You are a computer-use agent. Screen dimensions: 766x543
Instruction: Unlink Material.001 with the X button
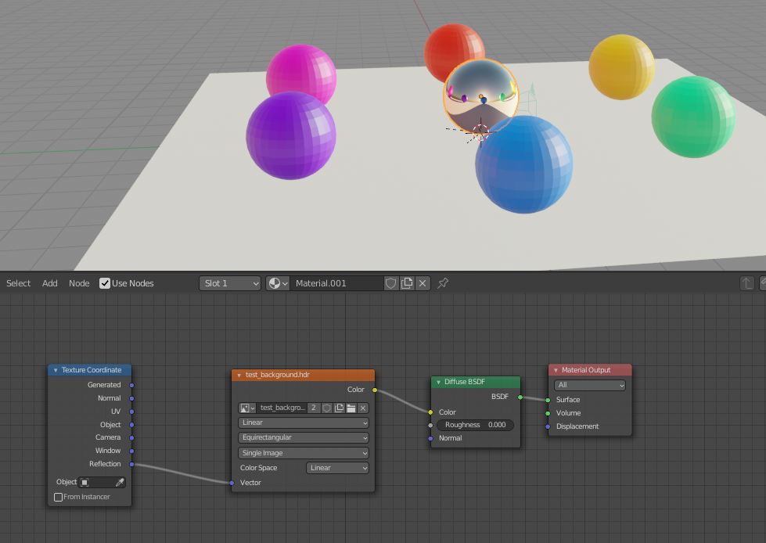point(423,283)
